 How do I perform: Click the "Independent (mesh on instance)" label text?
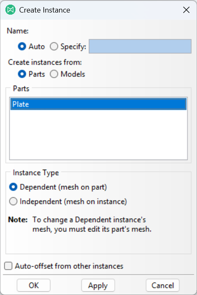tap(73, 201)
